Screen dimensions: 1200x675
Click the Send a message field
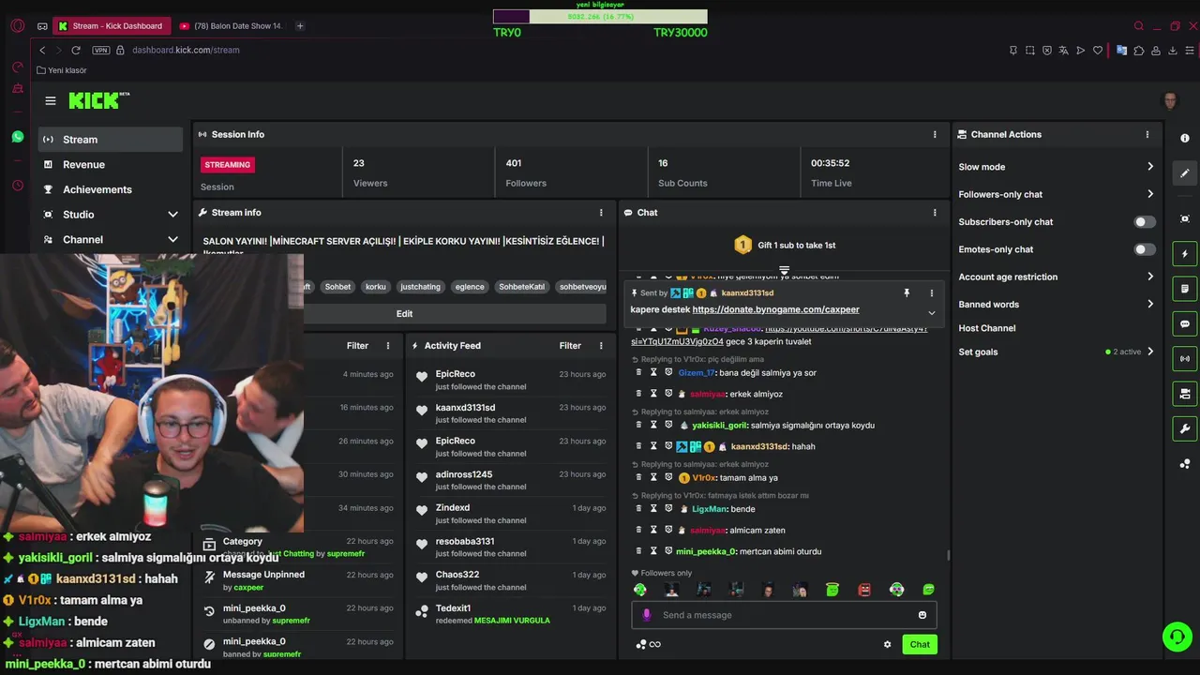click(x=784, y=615)
